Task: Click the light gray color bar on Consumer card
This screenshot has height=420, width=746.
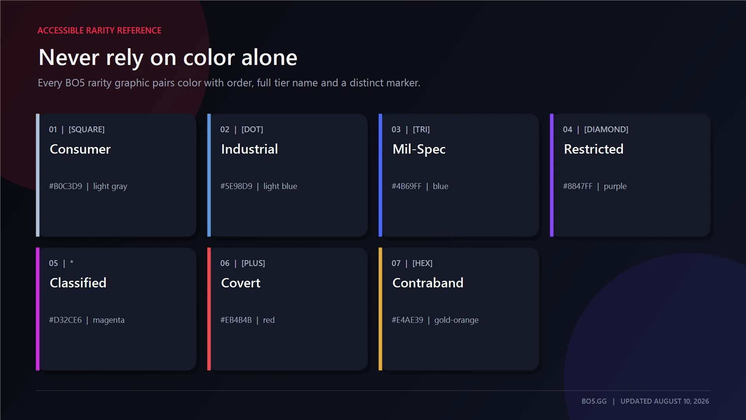Action: pos(38,175)
